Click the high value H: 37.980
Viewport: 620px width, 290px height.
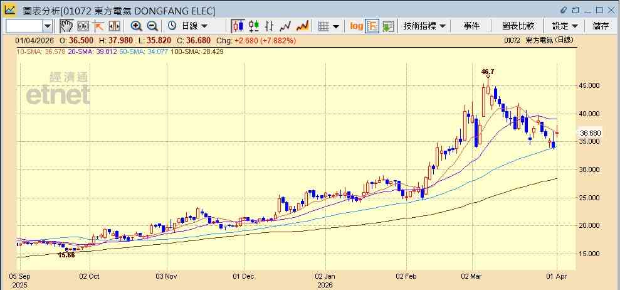pos(116,40)
